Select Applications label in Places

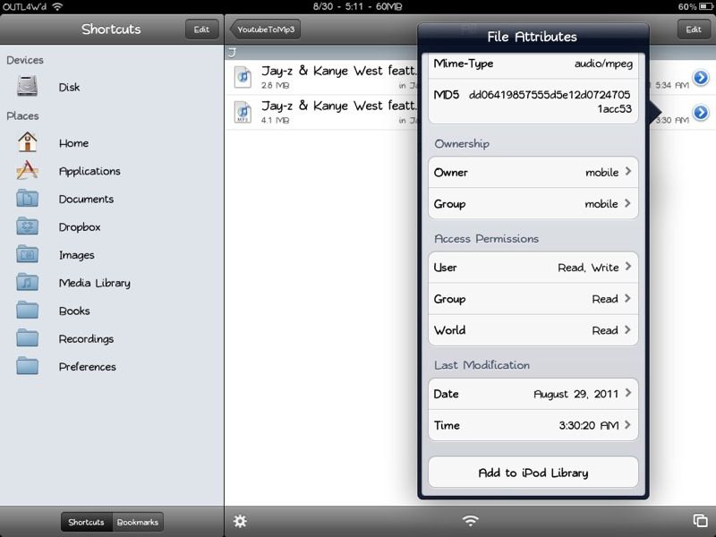89,171
